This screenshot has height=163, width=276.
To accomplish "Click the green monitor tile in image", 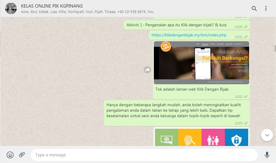I will (167, 137).
